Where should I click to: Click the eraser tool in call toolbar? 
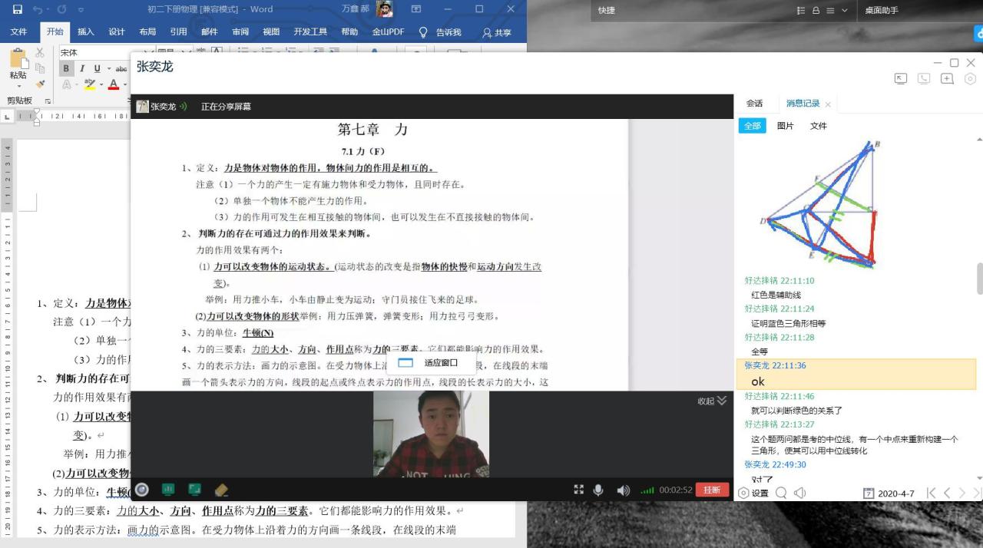tap(221, 490)
